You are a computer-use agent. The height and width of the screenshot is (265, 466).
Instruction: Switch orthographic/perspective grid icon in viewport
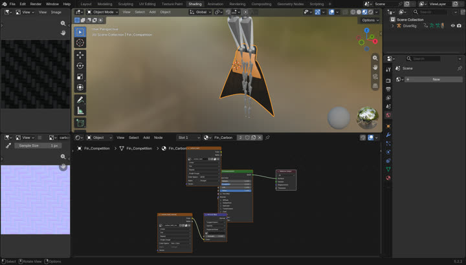pyautogui.click(x=375, y=86)
